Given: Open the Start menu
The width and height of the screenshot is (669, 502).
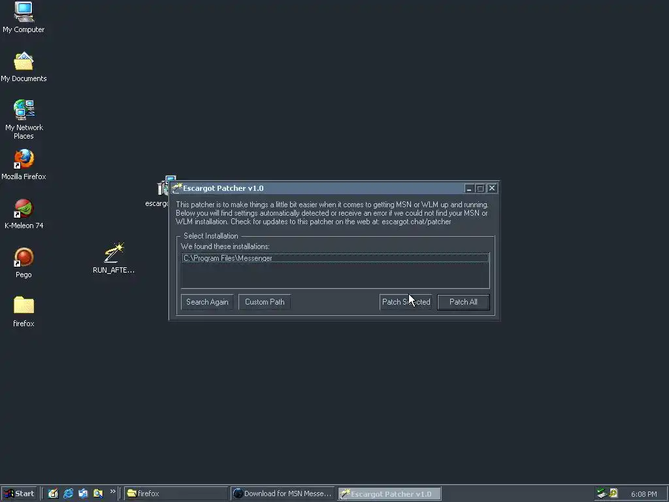Looking at the screenshot, I should [19, 494].
